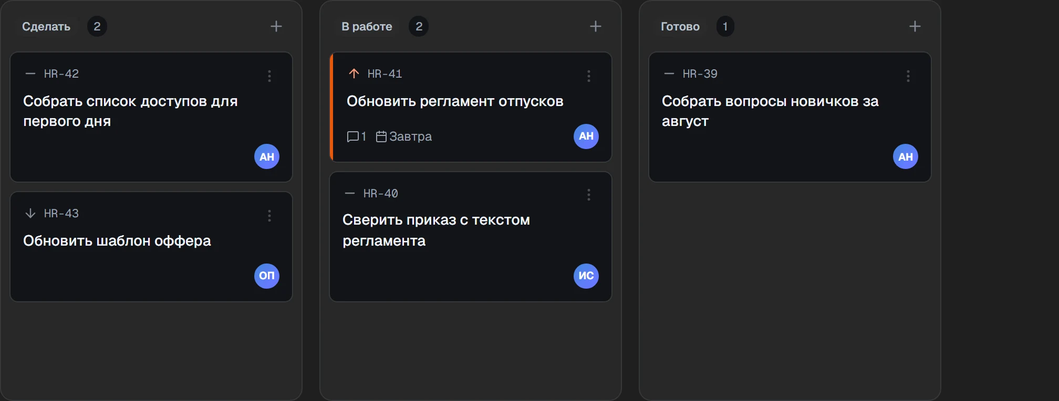Screen dimensions: 1059x401
Task: Click the card count badge of Готово
Action: (x=725, y=26)
